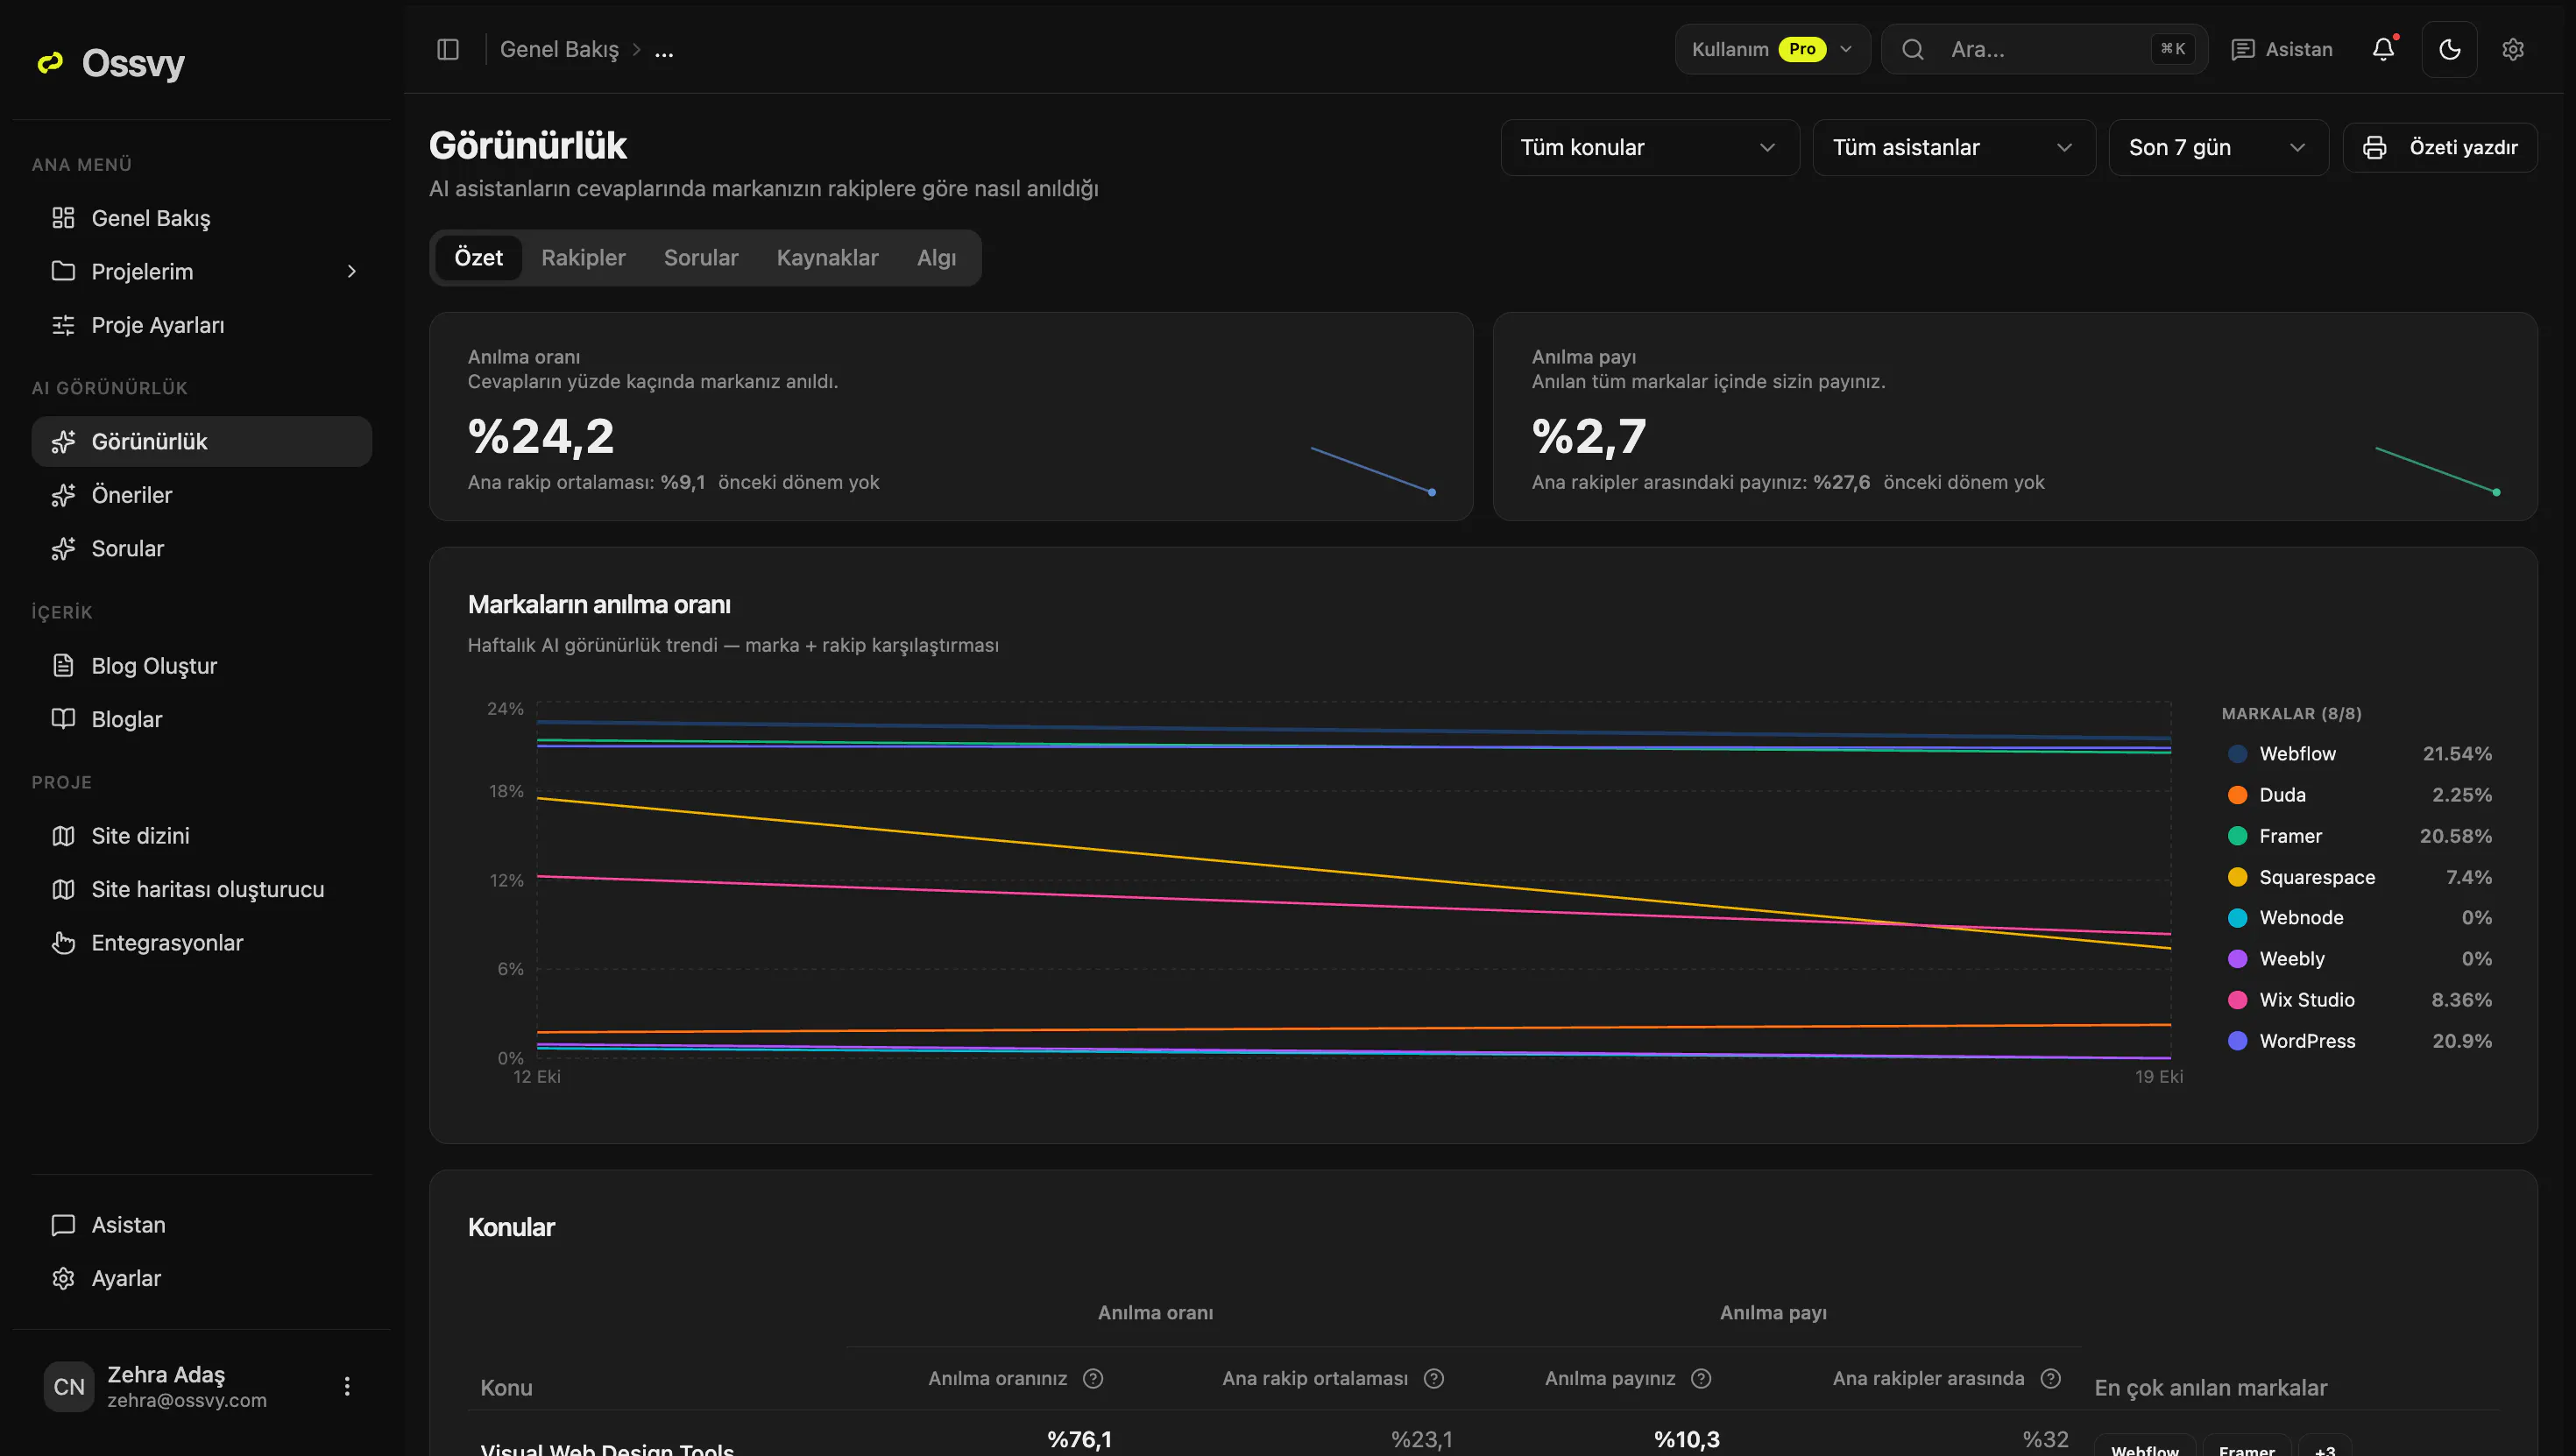Open Öneriler in the sidebar
Screen dimensions: 2576x1456
coord(201,495)
